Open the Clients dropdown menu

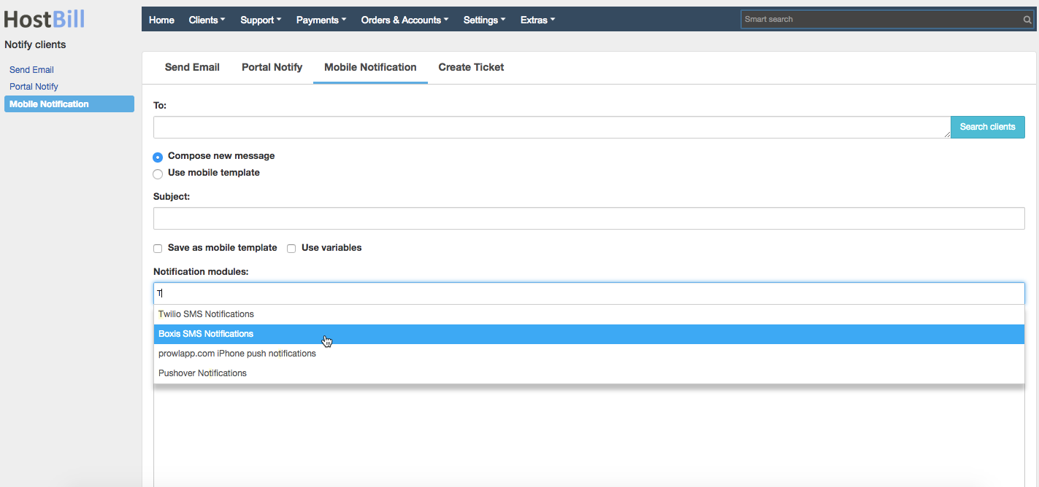click(x=206, y=20)
